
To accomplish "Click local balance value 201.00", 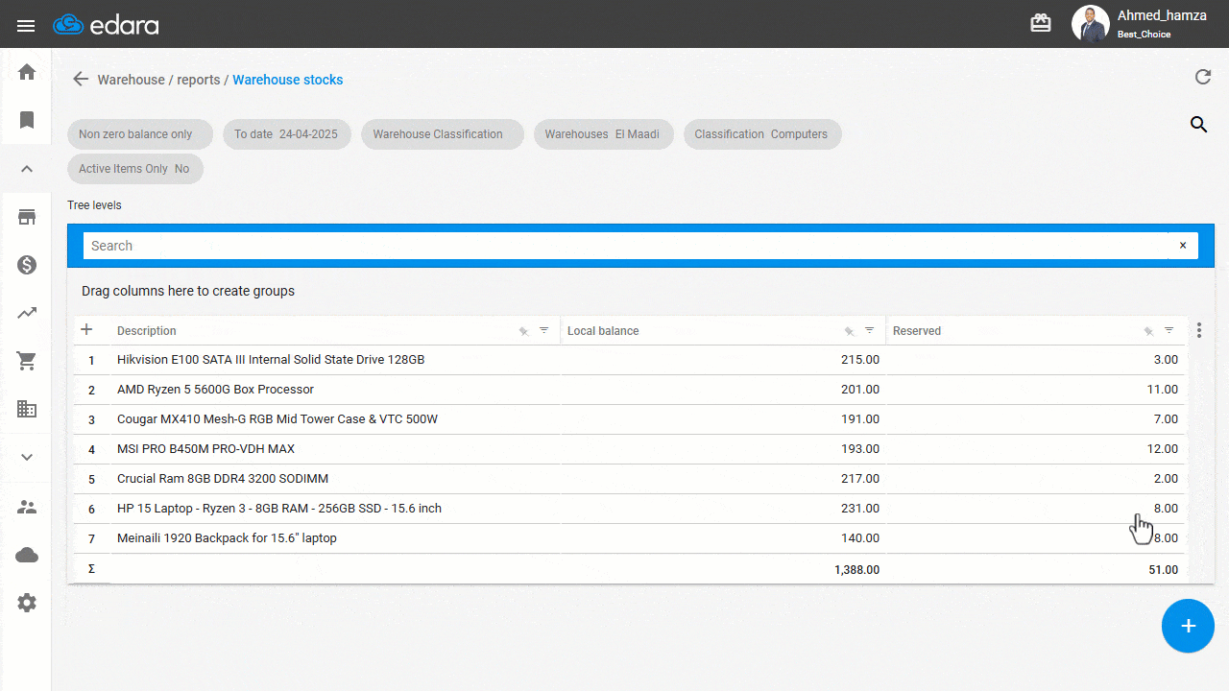I will tap(860, 390).
